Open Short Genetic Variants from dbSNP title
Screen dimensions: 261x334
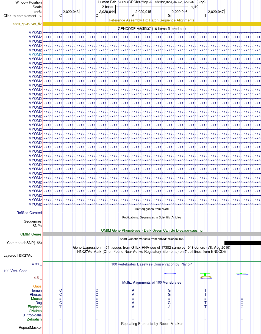coord(152,239)
